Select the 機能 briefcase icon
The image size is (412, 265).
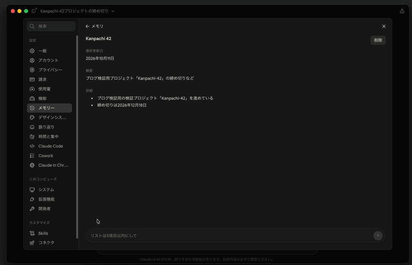[32, 99]
